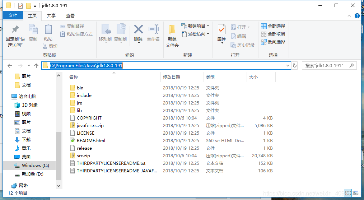Click Open (打开) in ribbon
This screenshot has width=364, height=200.
240,27
